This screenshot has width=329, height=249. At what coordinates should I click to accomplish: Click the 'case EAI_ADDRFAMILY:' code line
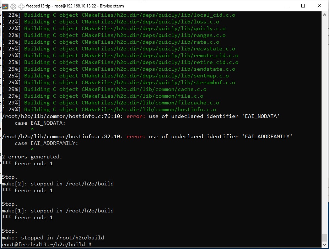click(x=47, y=143)
